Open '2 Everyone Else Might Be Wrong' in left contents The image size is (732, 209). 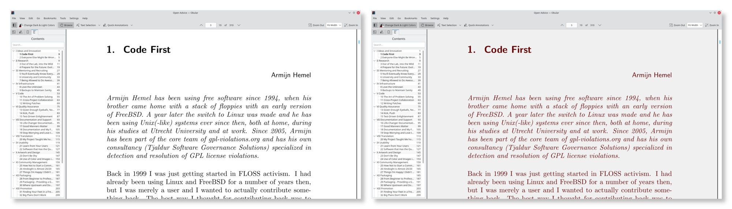pyautogui.click(x=37, y=58)
